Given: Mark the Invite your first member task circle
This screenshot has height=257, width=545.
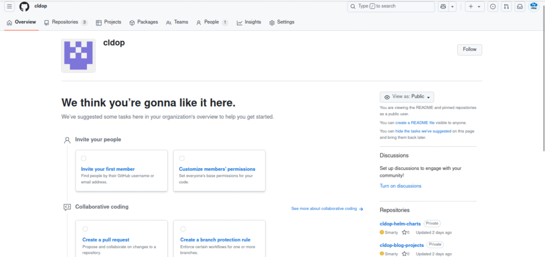Looking at the screenshot, I should coord(84,158).
